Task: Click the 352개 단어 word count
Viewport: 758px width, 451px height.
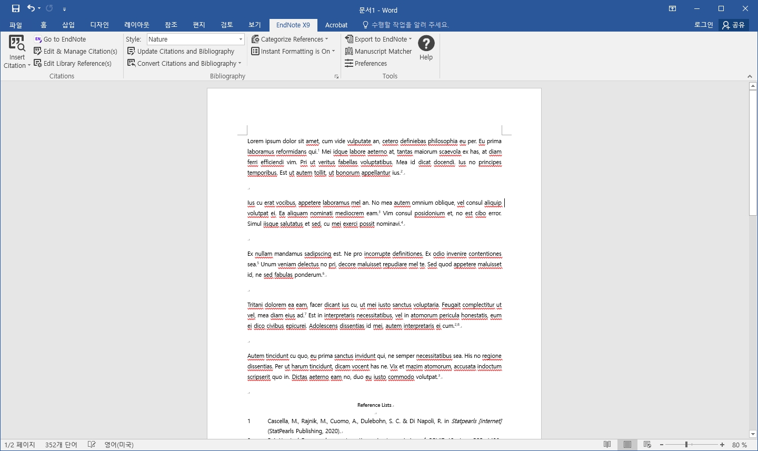Action: pyautogui.click(x=60, y=445)
